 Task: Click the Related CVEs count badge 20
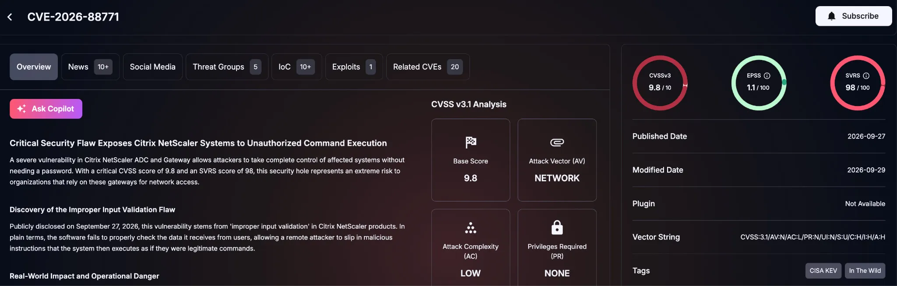[x=455, y=67]
